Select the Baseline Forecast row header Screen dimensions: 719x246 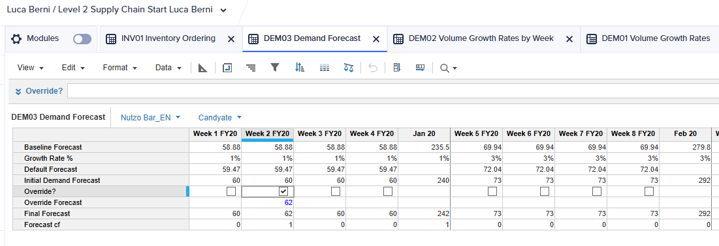[x=101, y=147]
